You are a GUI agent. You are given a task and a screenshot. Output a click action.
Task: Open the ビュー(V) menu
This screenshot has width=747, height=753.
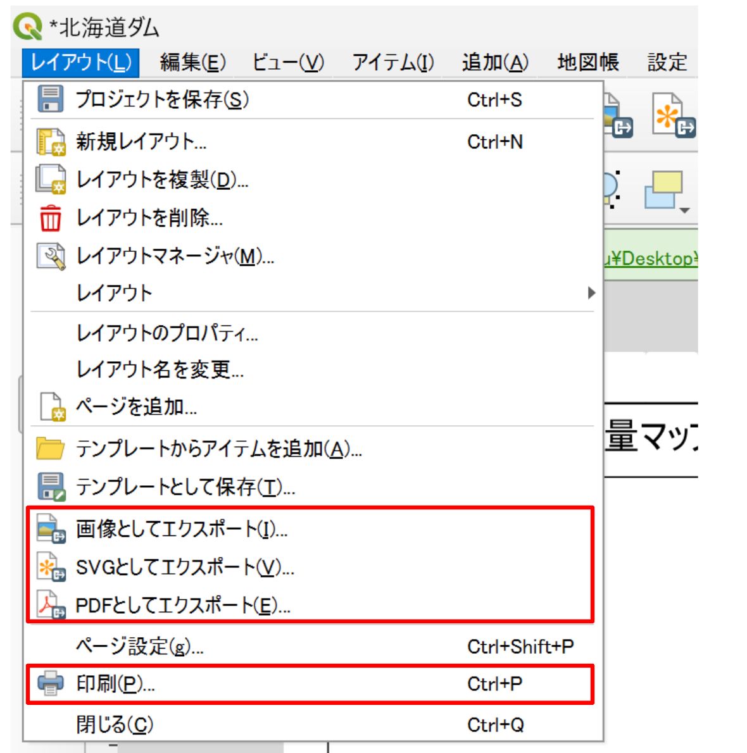pyautogui.click(x=288, y=63)
